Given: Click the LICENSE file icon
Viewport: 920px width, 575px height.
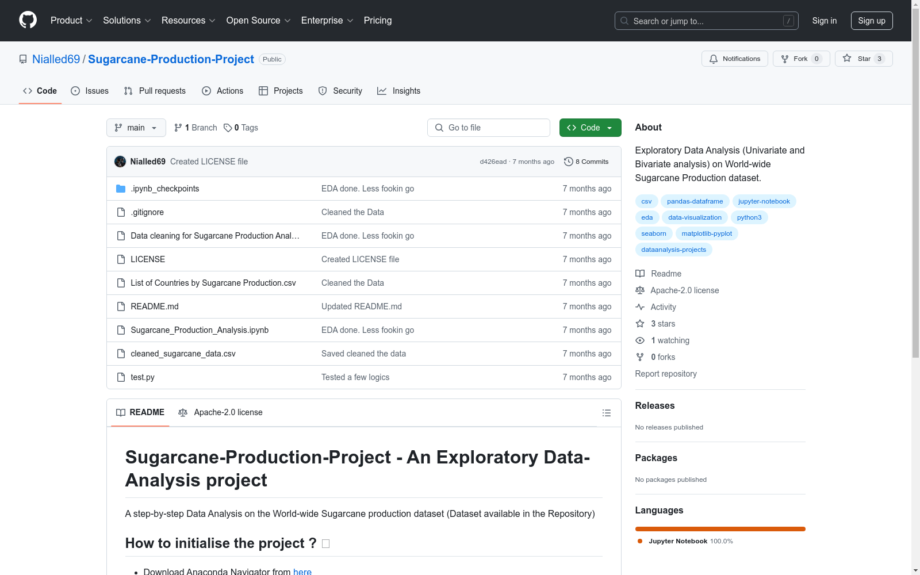Looking at the screenshot, I should point(121,259).
